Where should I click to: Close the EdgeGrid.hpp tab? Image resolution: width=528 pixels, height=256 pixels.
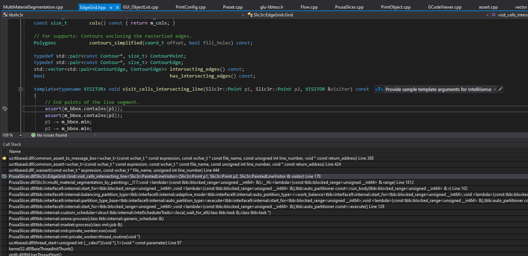tap(117, 7)
